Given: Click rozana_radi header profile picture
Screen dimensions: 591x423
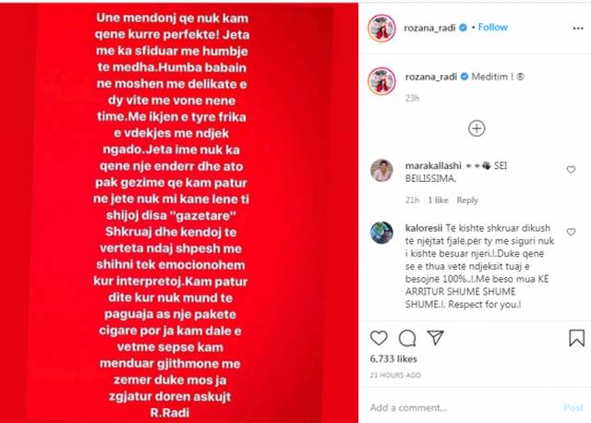Looking at the screenshot, I should (x=381, y=28).
